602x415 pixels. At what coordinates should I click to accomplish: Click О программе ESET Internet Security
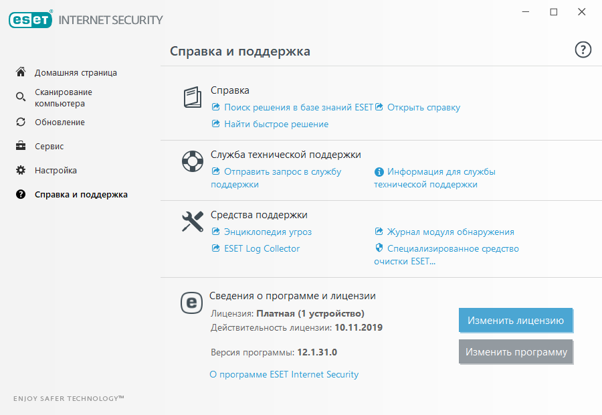[284, 374]
